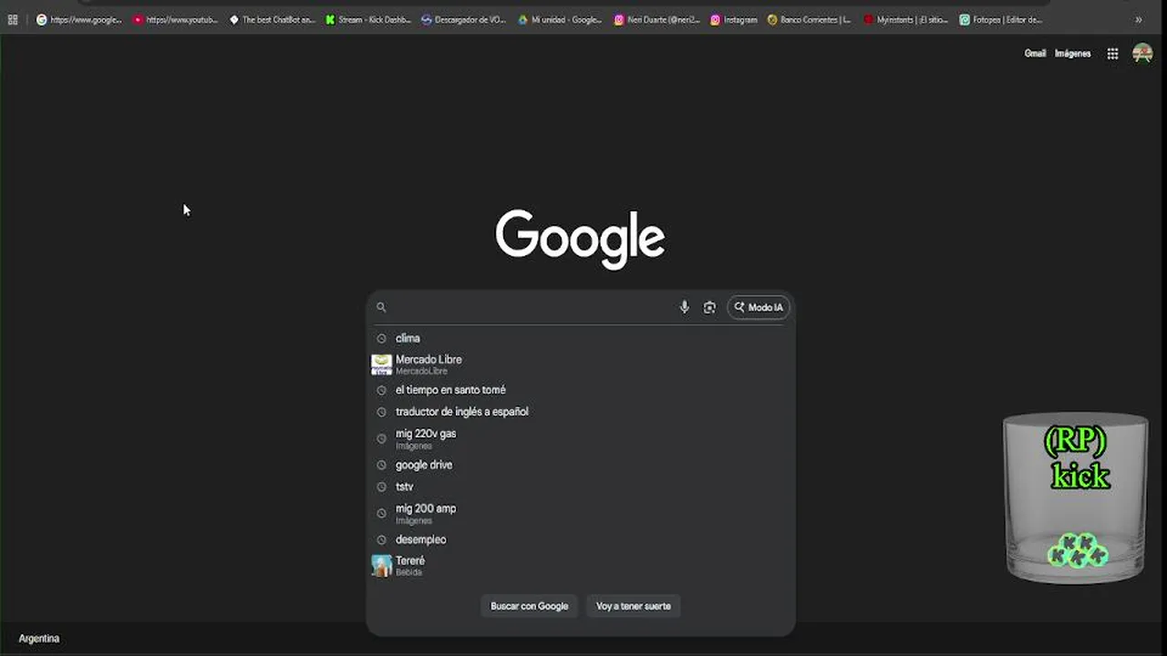
Task: Click the Tereré suggestion thumbnail
Action: (381, 566)
